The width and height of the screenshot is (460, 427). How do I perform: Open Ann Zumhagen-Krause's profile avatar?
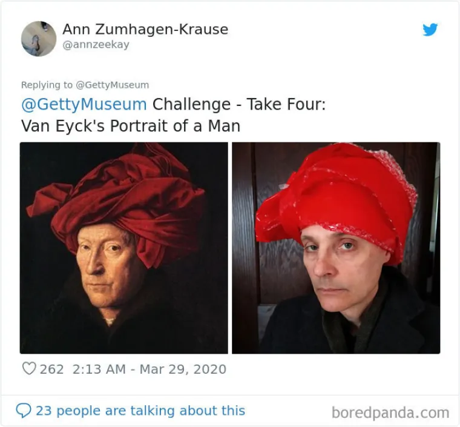tap(38, 38)
